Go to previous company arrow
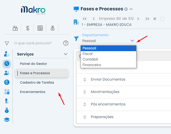Screen dimensions: 171x134 click(94, 19)
